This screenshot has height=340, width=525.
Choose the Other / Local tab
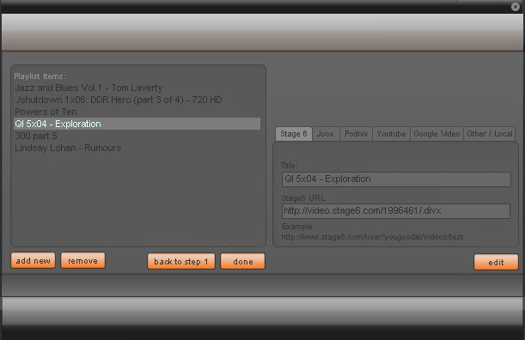[x=490, y=134]
